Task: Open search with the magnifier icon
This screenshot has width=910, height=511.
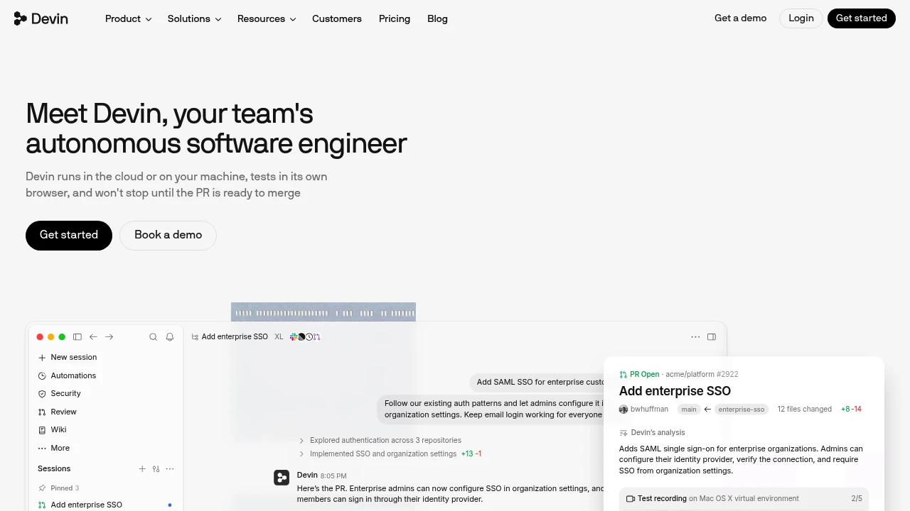Action: [153, 337]
